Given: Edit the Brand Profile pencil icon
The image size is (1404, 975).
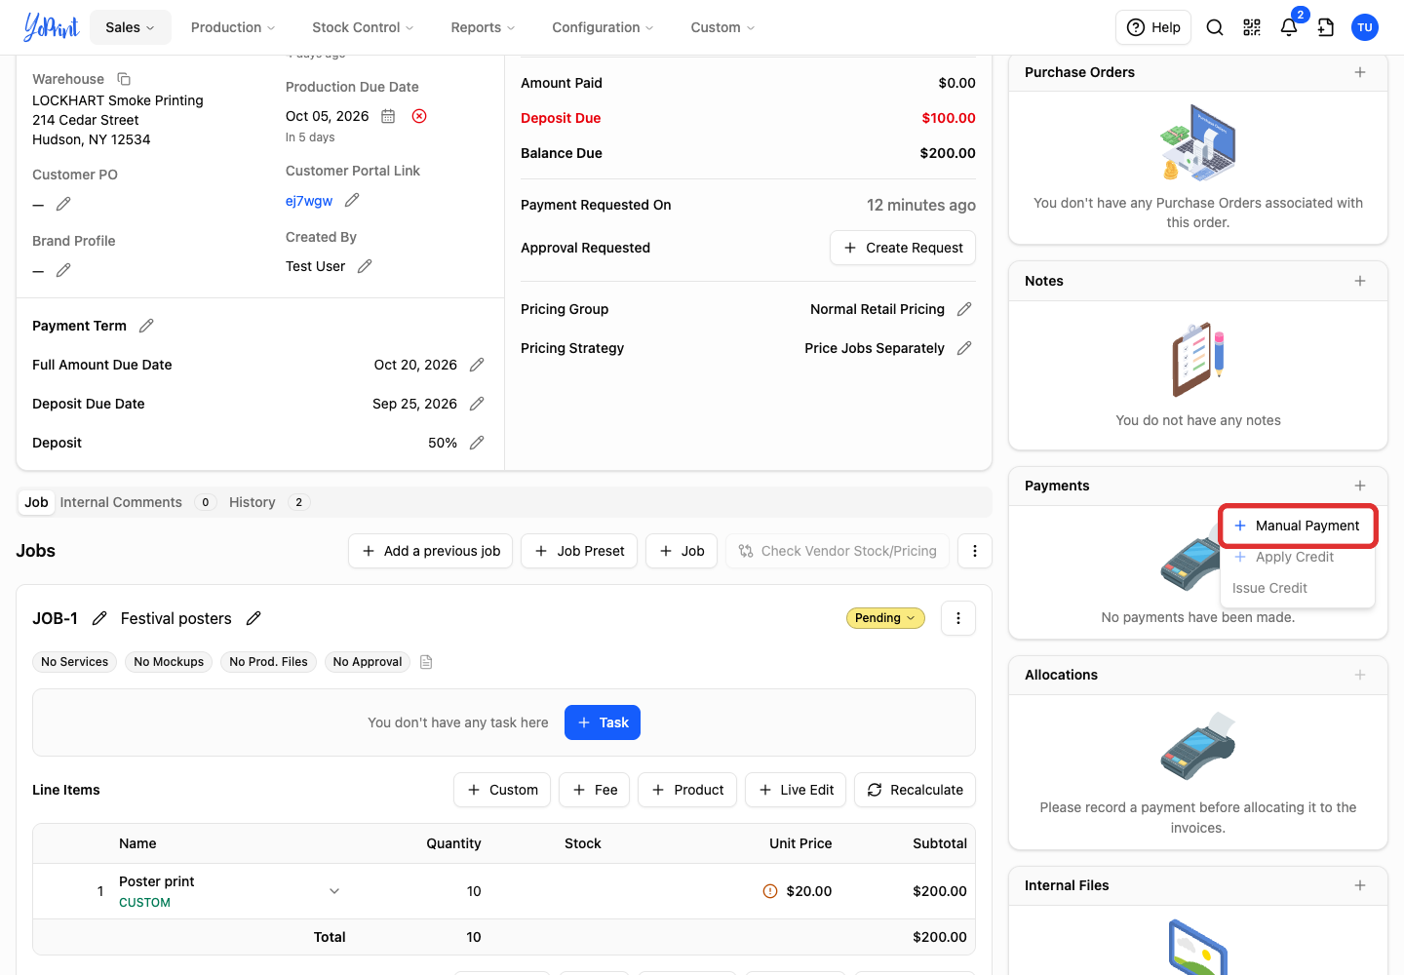Looking at the screenshot, I should [63, 270].
